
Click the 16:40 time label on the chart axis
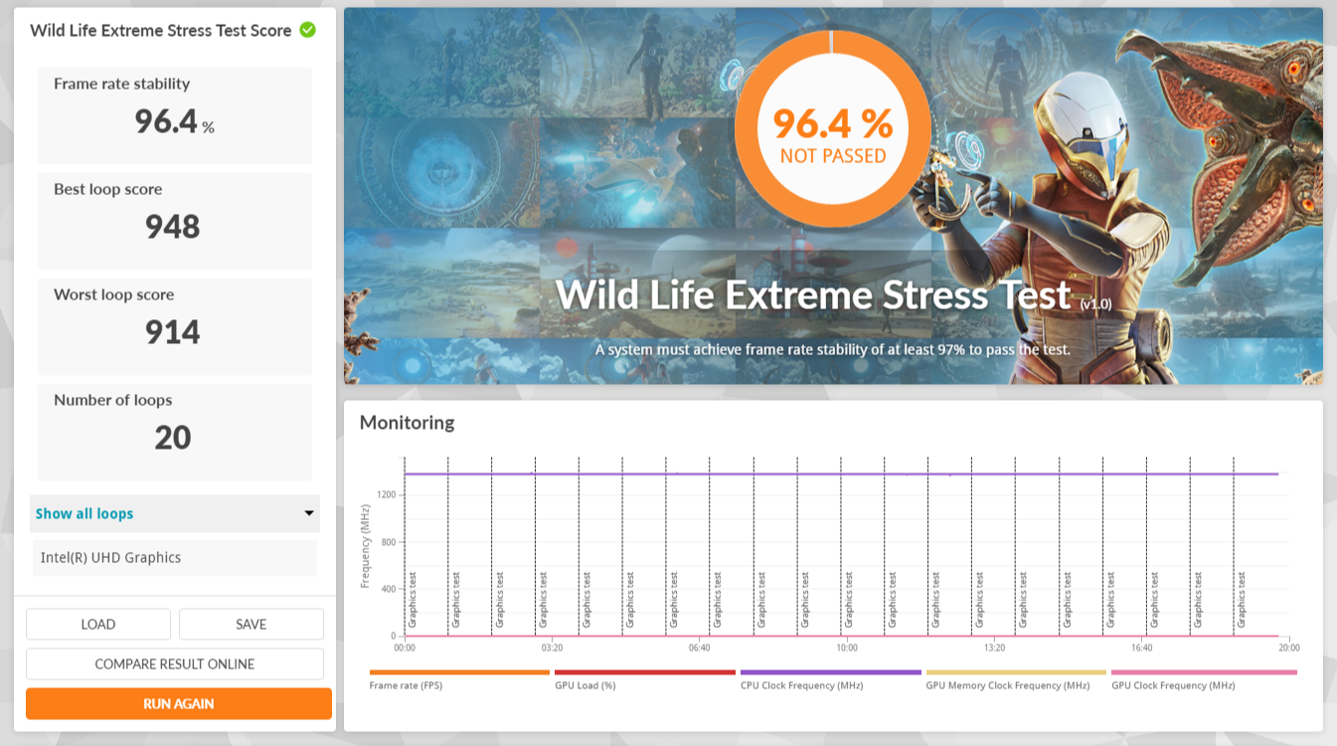click(1141, 648)
